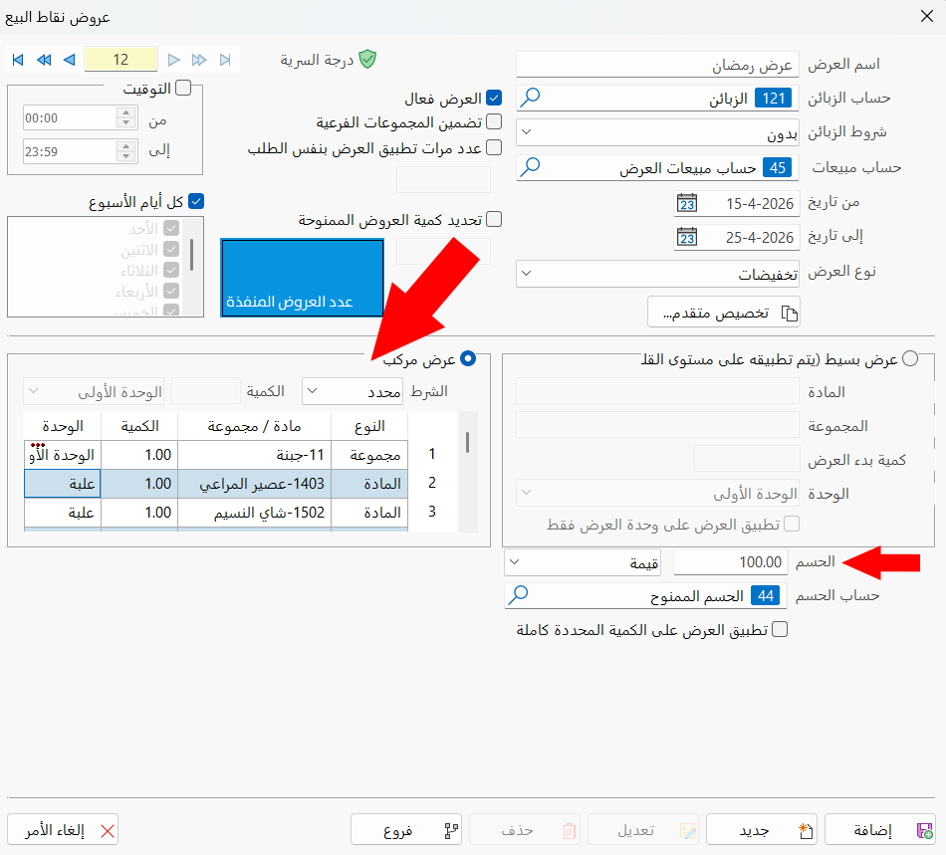Jump forward several records with double-right arrow
The image size is (946, 855).
point(199,60)
